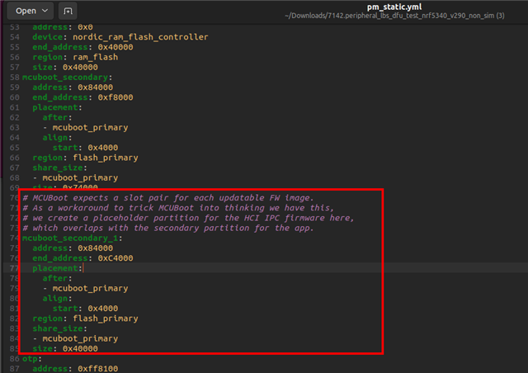
Task: Create a new document with the tab icon
Action: [x=68, y=11]
